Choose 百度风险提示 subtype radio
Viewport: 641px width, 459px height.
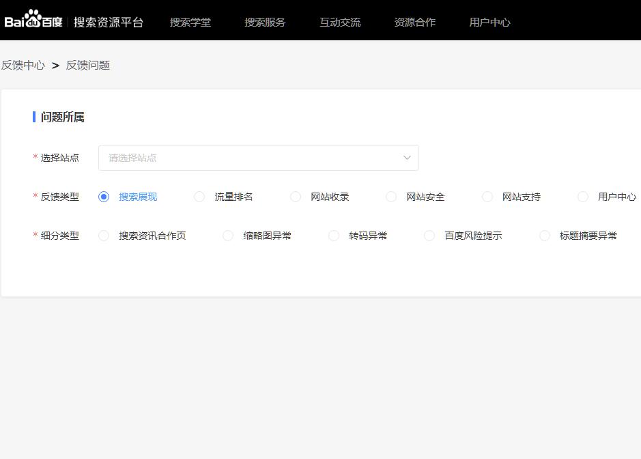tap(429, 236)
